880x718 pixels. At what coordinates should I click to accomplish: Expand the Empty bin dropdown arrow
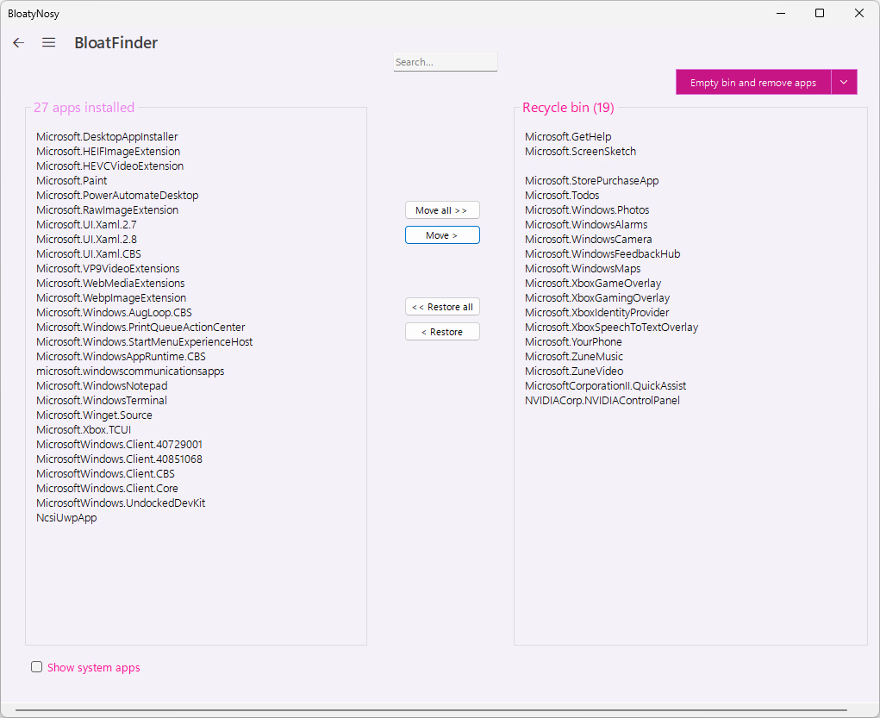[844, 83]
